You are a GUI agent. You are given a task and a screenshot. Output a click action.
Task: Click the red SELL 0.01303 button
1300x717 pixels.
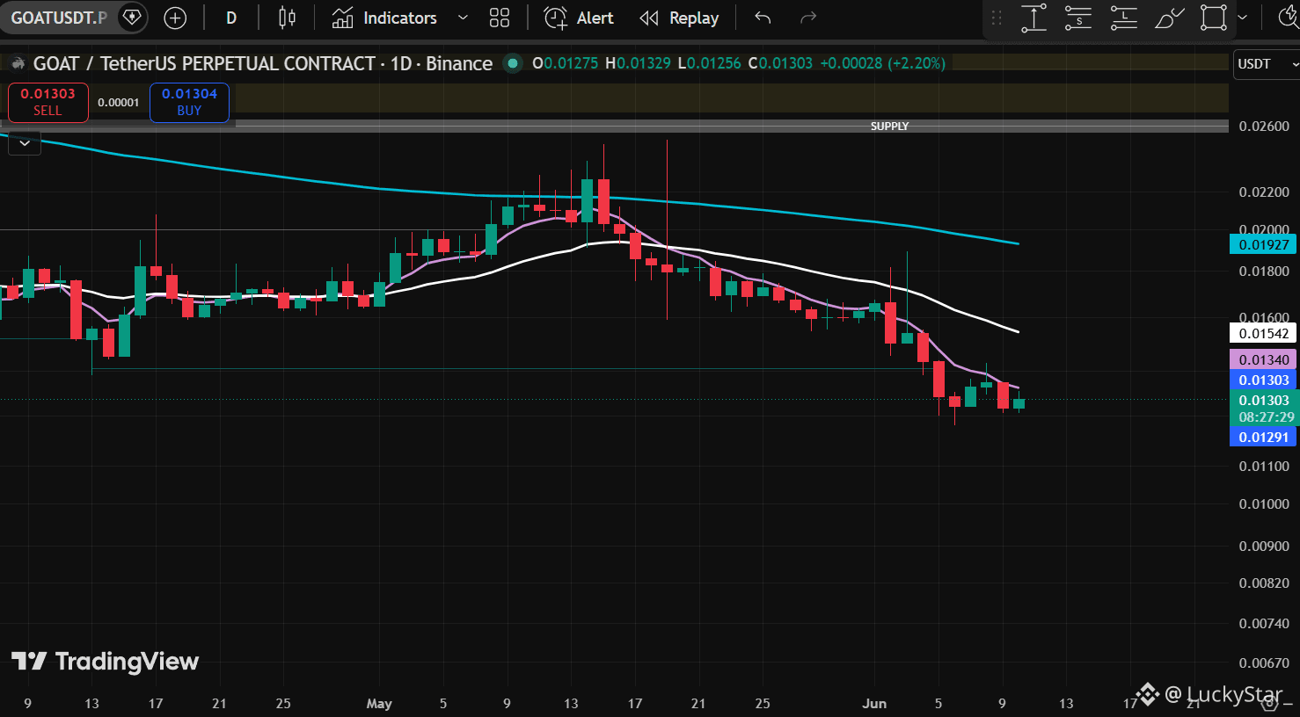click(x=48, y=102)
